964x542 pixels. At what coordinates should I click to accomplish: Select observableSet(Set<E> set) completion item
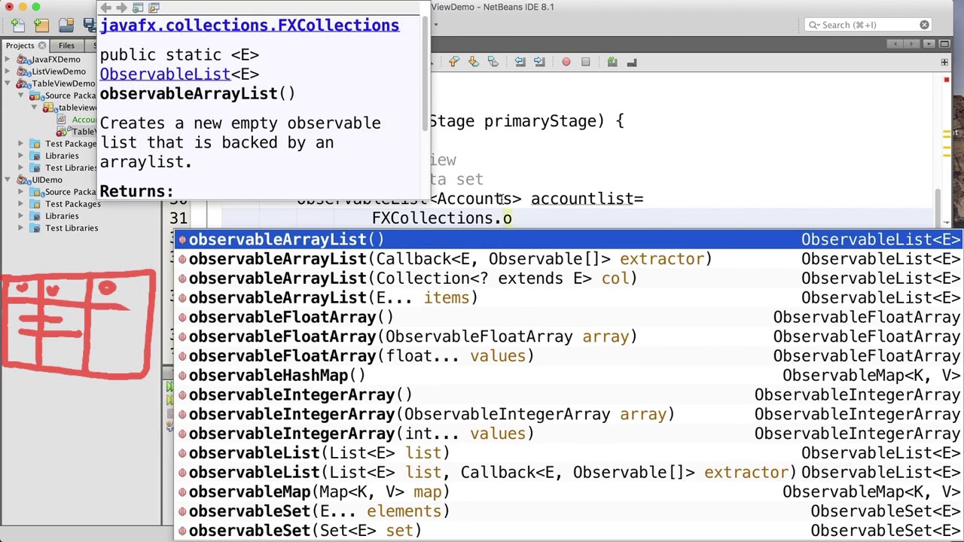[x=568, y=531]
